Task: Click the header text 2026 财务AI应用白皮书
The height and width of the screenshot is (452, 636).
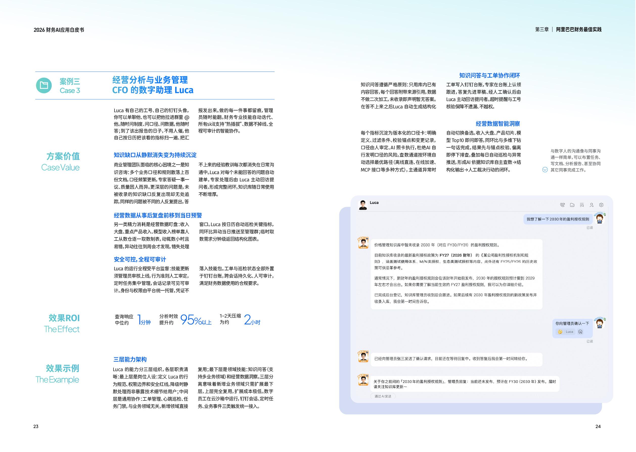Action: click(x=59, y=30)
